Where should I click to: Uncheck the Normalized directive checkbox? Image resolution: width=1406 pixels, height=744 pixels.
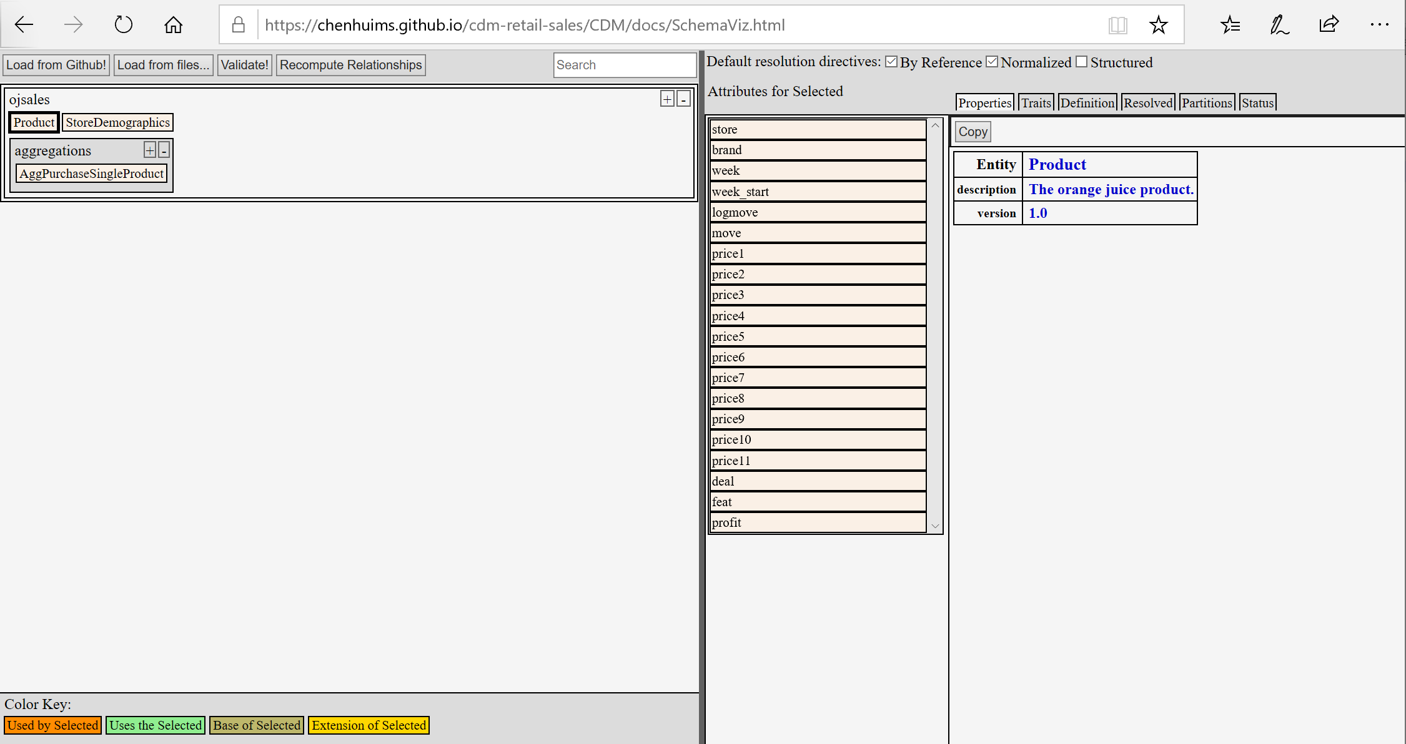[992, 62]
